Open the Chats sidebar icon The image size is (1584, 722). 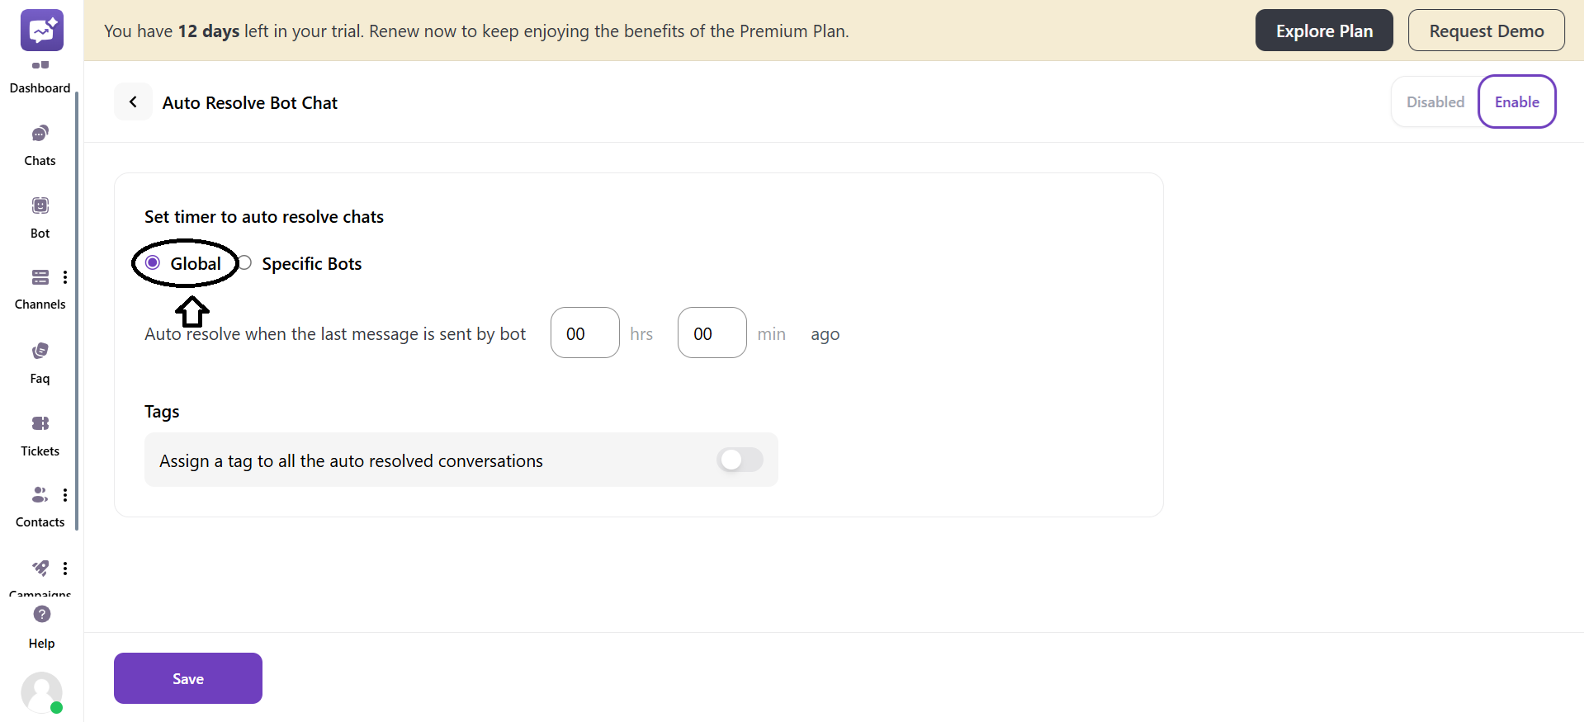pos(40,134)
